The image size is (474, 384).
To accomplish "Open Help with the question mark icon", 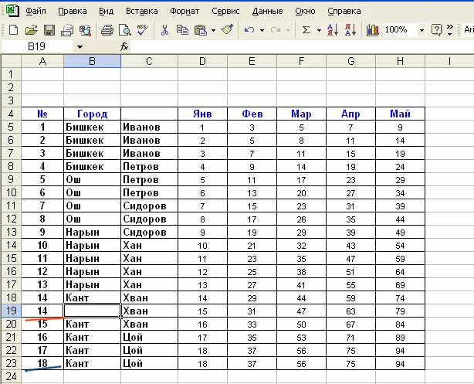I will coord(436,30).
